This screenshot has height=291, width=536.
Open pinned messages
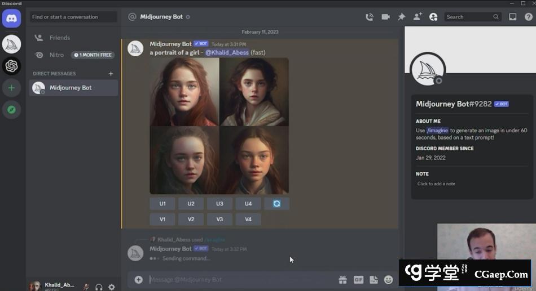click(x=401, y=17)
